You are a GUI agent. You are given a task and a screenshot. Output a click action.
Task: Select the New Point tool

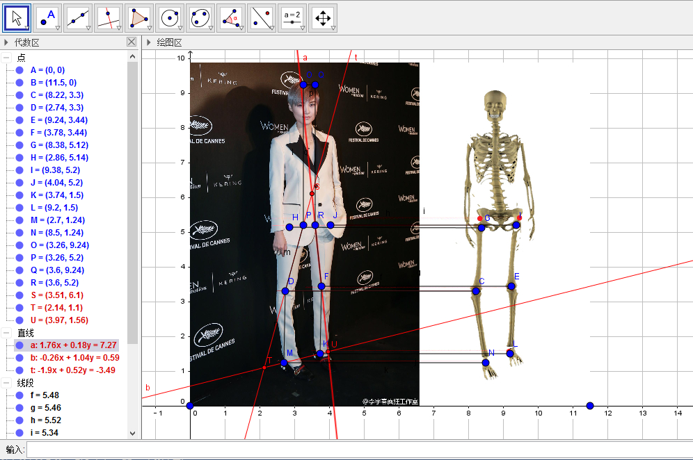47,18
